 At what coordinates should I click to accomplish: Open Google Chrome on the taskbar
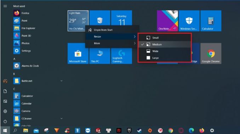pos(171,130)
